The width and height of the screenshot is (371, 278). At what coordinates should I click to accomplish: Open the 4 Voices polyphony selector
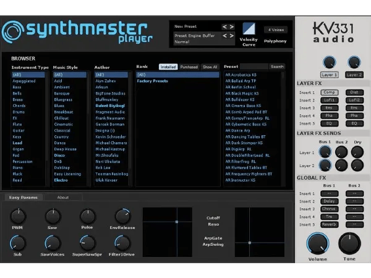(276, 30)
